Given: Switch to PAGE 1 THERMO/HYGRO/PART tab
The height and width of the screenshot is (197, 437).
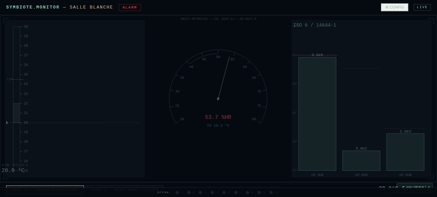Looking at the screenshot, I should pyautogui.click(x=45, y=189).
